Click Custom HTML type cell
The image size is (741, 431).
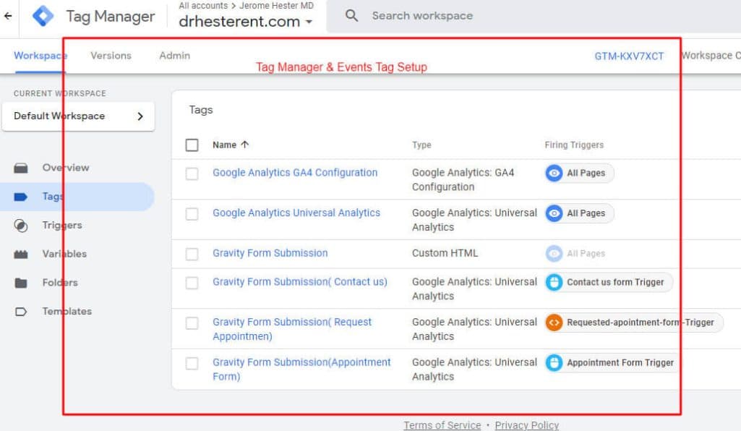coord(445,253)
